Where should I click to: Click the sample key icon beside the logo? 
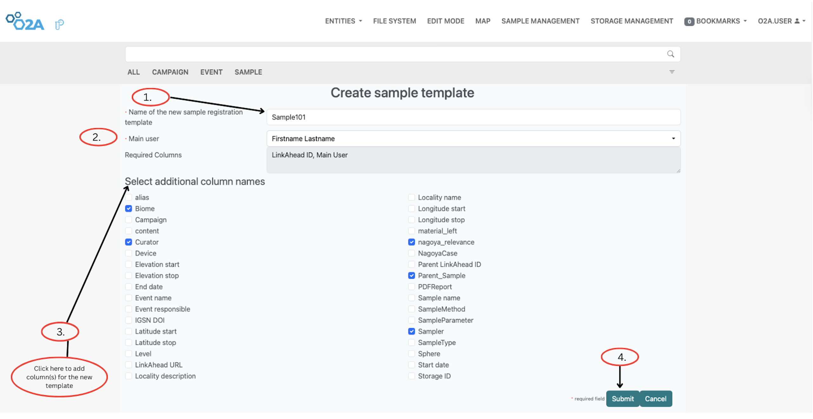click(x=59, y=23)
